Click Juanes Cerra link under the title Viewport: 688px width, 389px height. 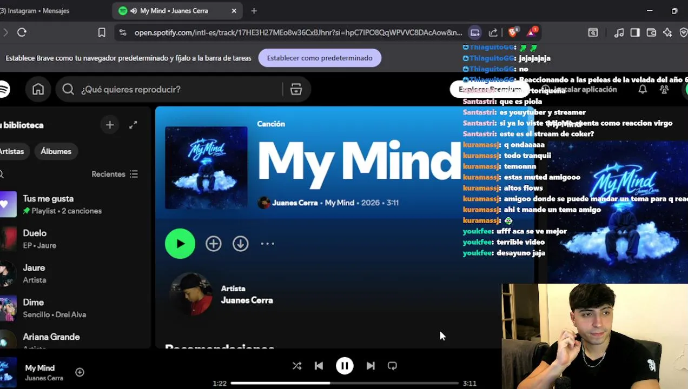(295, 203)
